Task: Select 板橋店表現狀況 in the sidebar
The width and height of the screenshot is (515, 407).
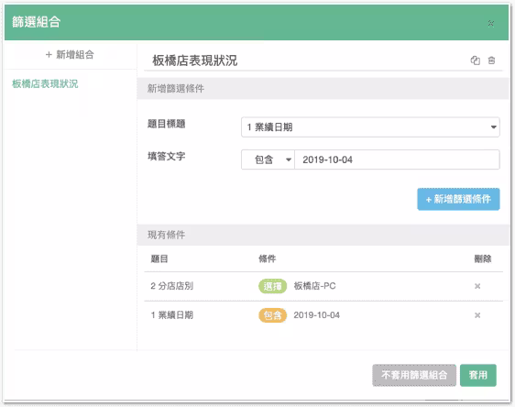Action: 45,83
